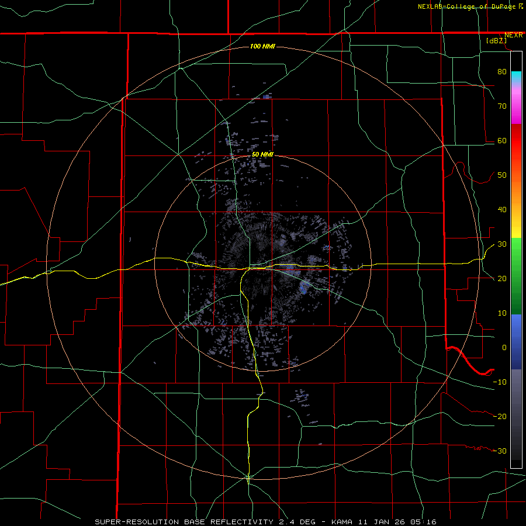Click the NEXR label above the color scale

(514, 35)
